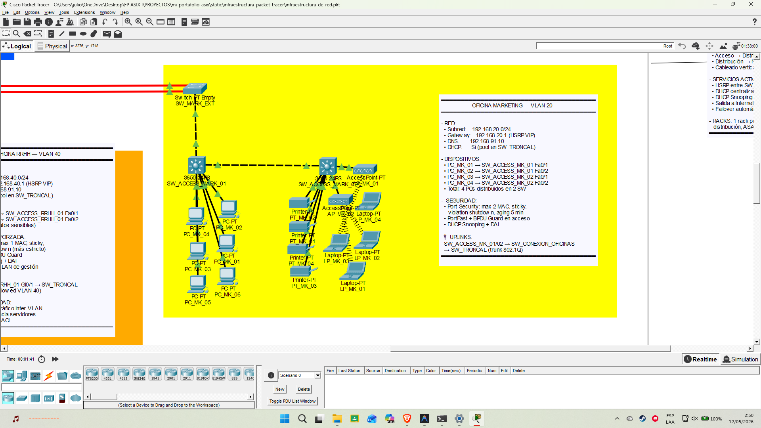
Task: Choose the Inspect magnifier tool
Action: tap(17, 34)
